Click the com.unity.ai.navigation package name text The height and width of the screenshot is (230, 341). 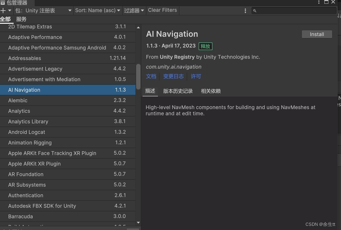[174, 67]
